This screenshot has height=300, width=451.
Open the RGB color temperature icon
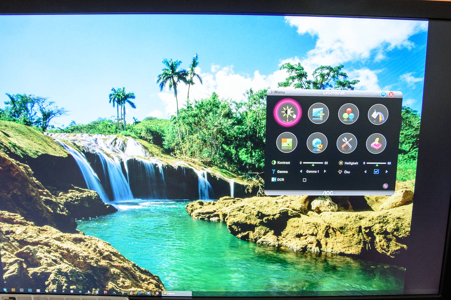(348, 114)
